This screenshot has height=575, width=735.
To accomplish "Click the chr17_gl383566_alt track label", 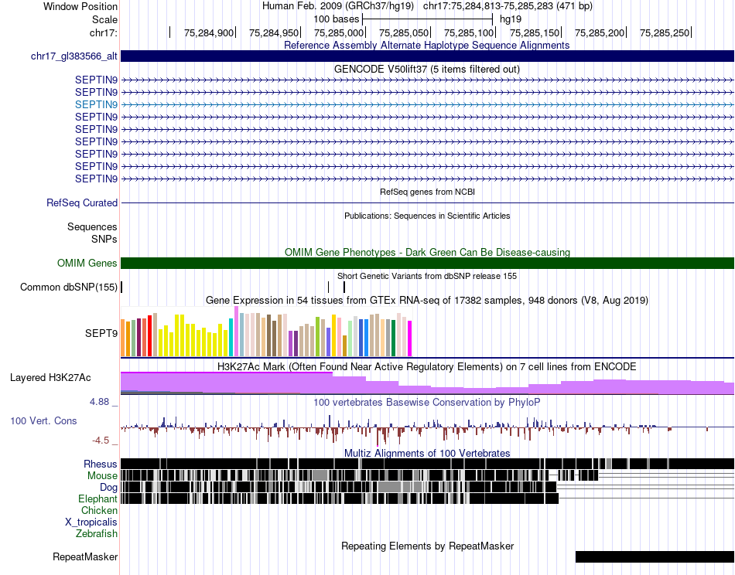I will (74, 56).
